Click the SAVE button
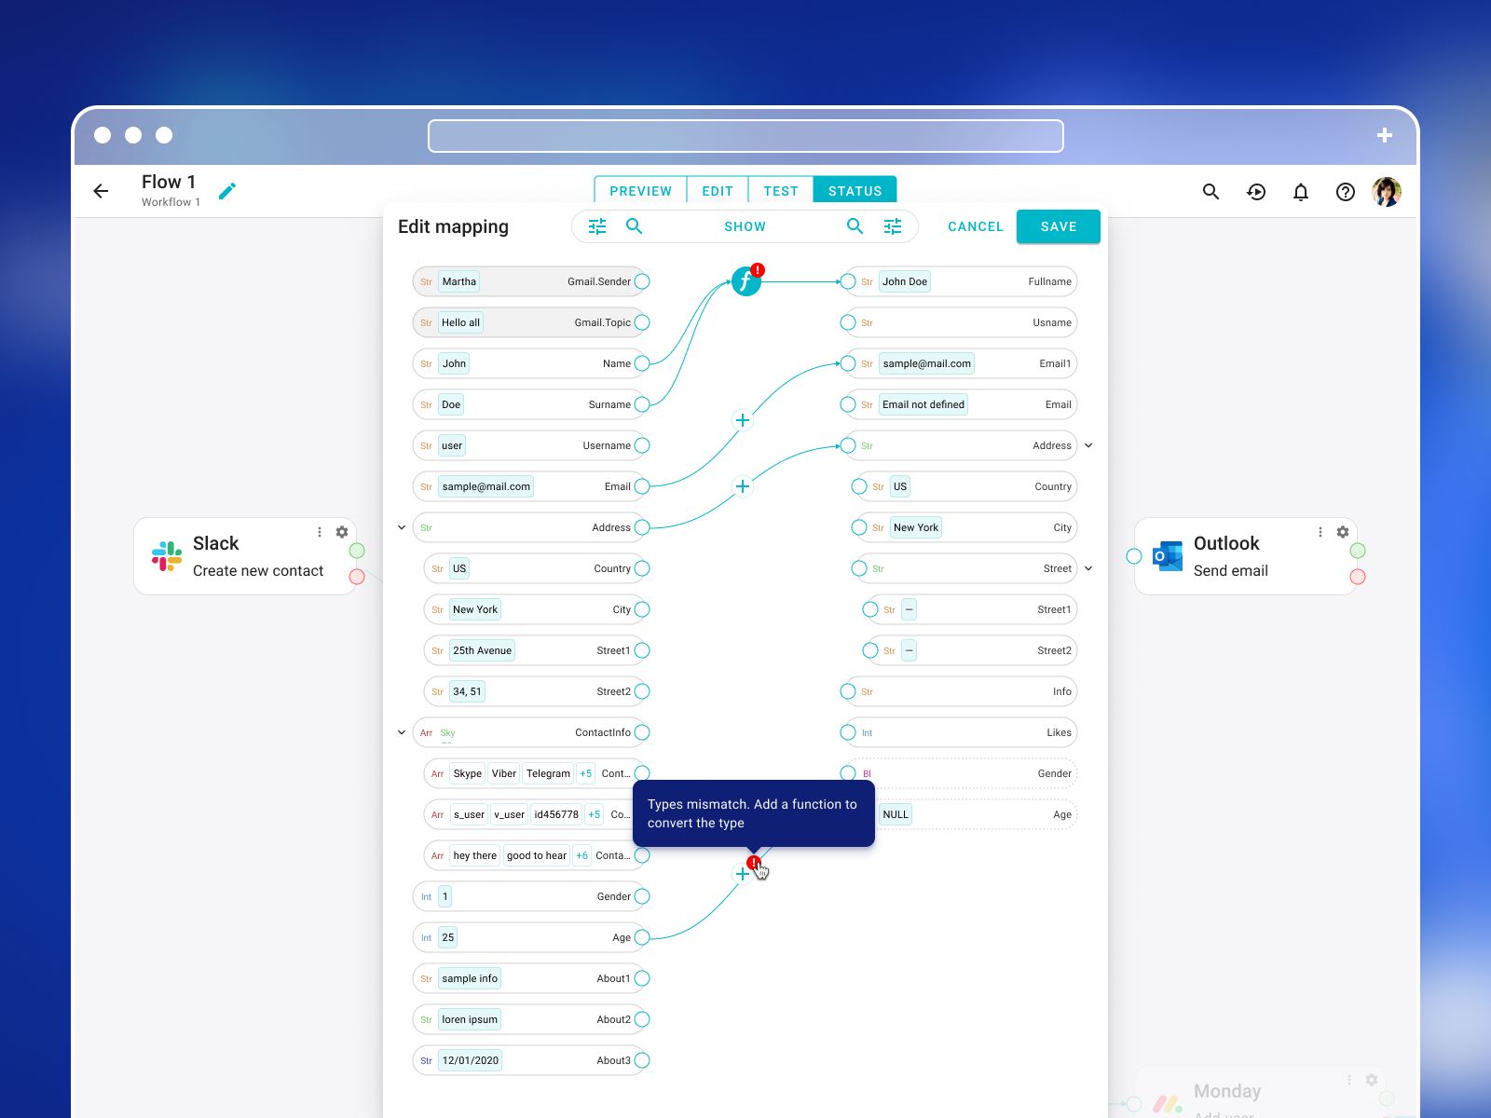Image resolution: width=1491 pixels, height=1118 pixels. pos(1058,226)
